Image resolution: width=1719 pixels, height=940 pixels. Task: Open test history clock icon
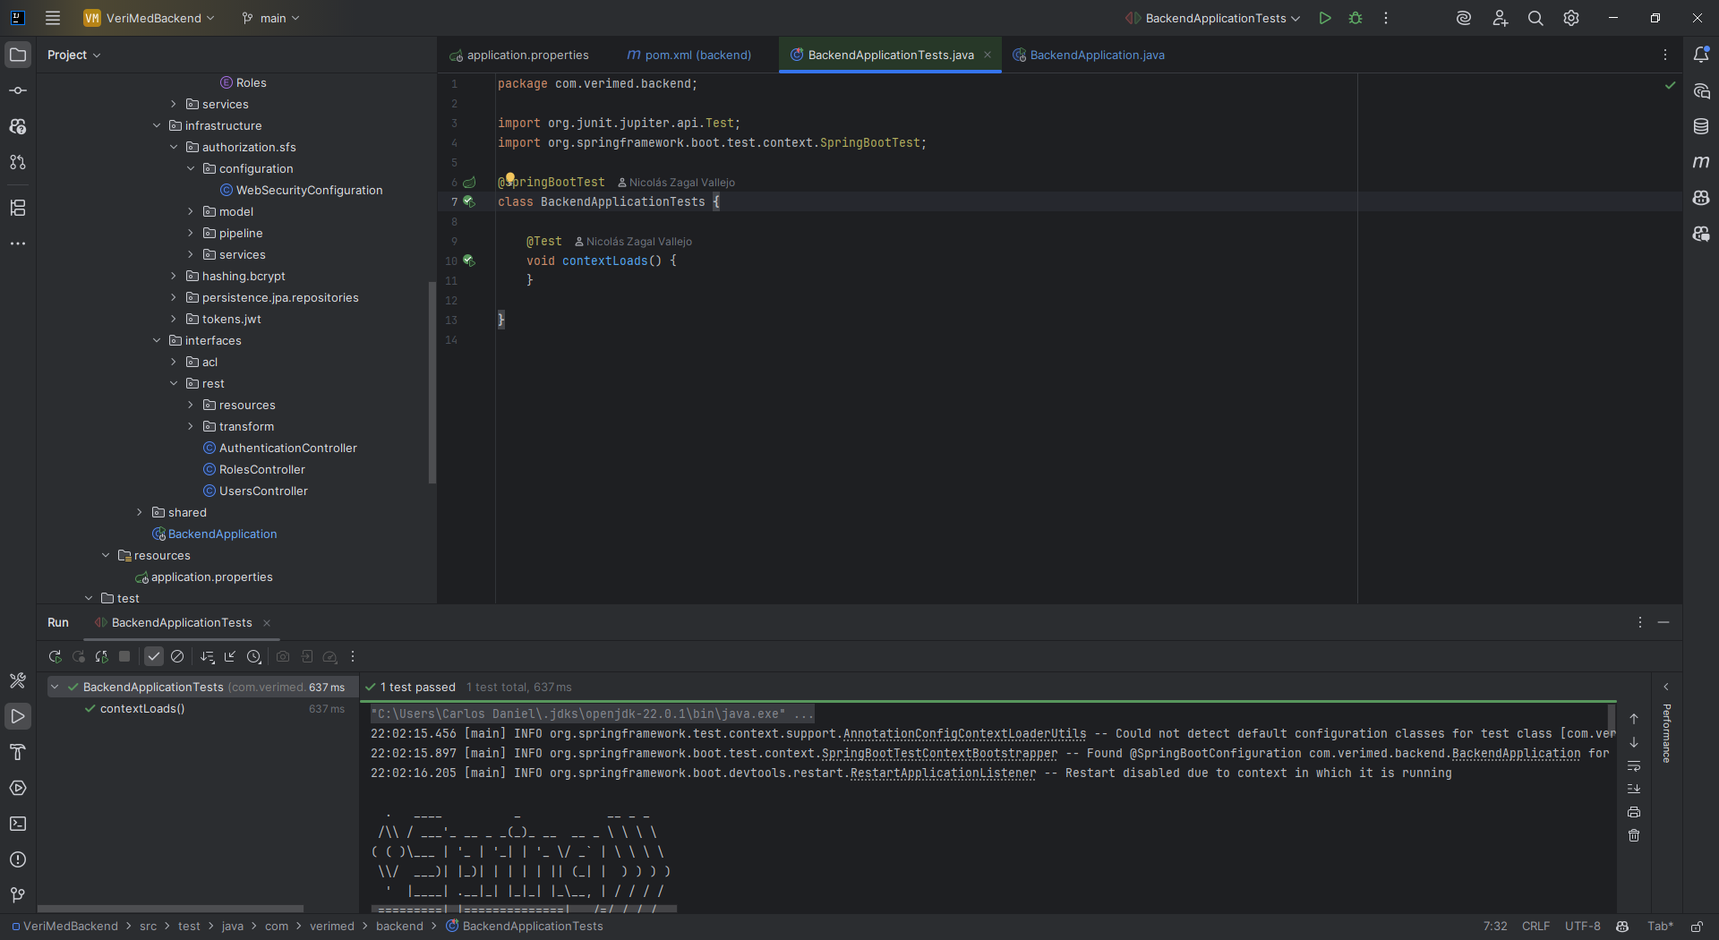click(254, 656)
